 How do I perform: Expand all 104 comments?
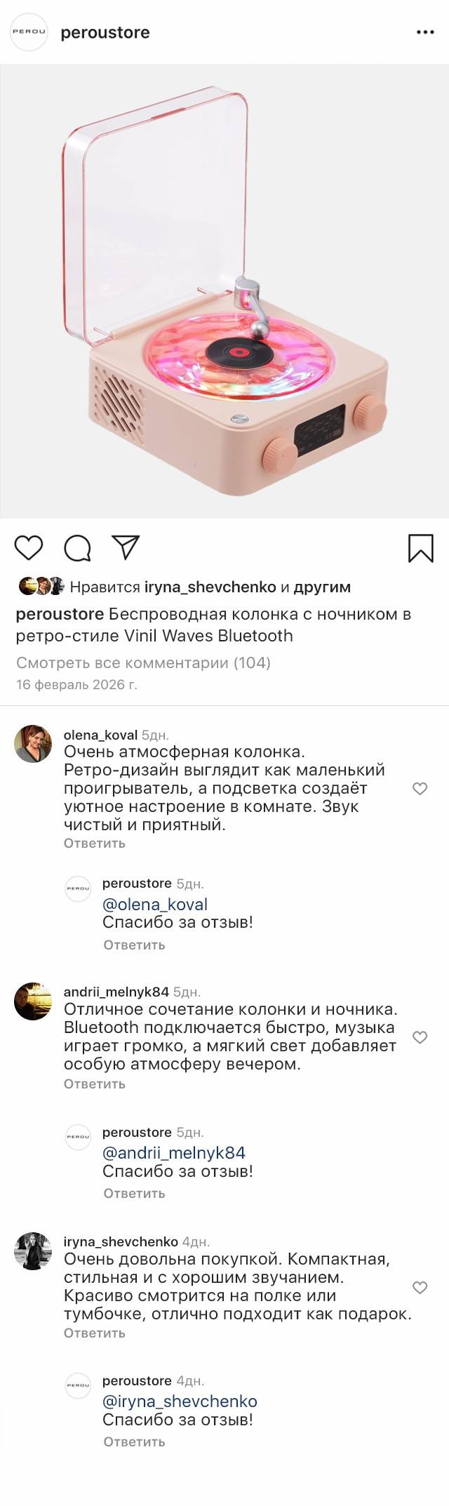tap(143, 662)
